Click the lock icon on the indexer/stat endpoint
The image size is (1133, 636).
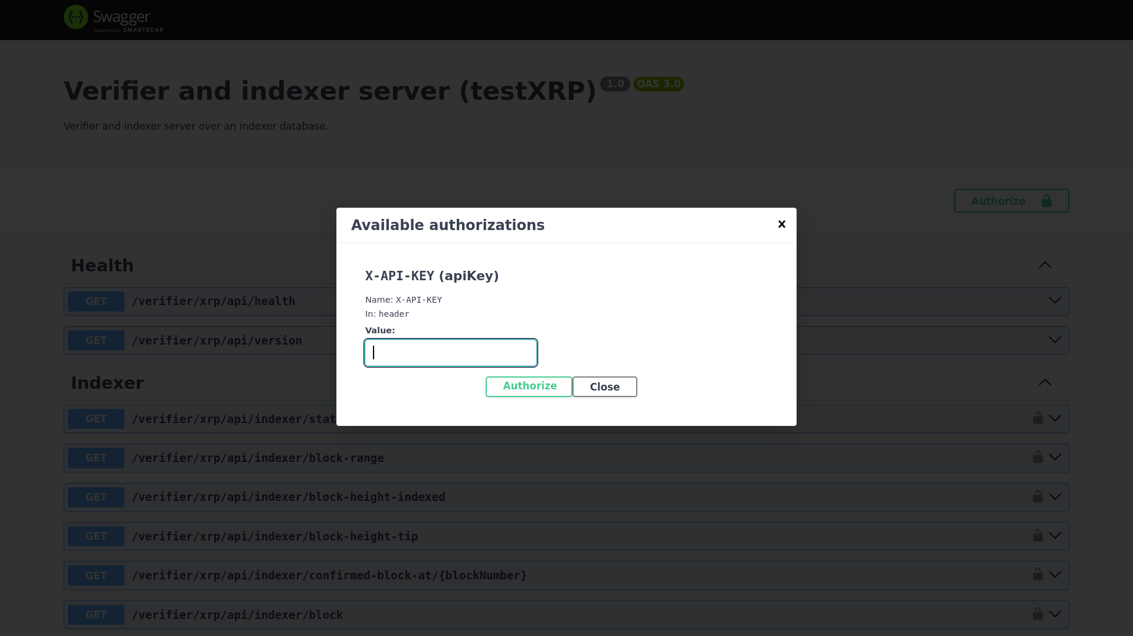[x=1037, y=418]
